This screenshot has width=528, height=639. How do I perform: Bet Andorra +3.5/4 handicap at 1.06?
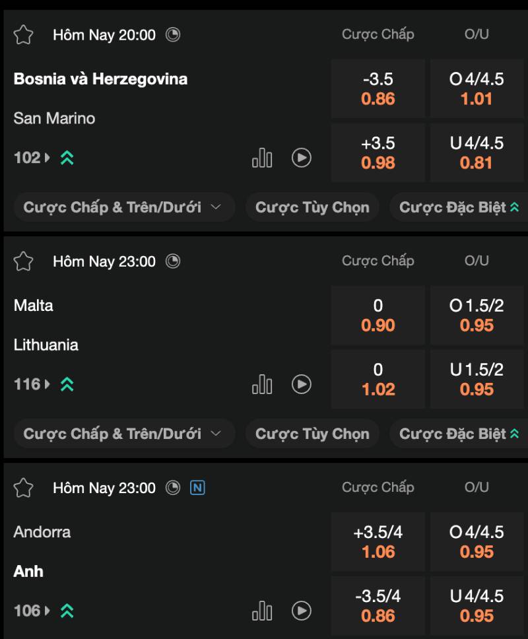pyautogui.click(x=378, y=541)
